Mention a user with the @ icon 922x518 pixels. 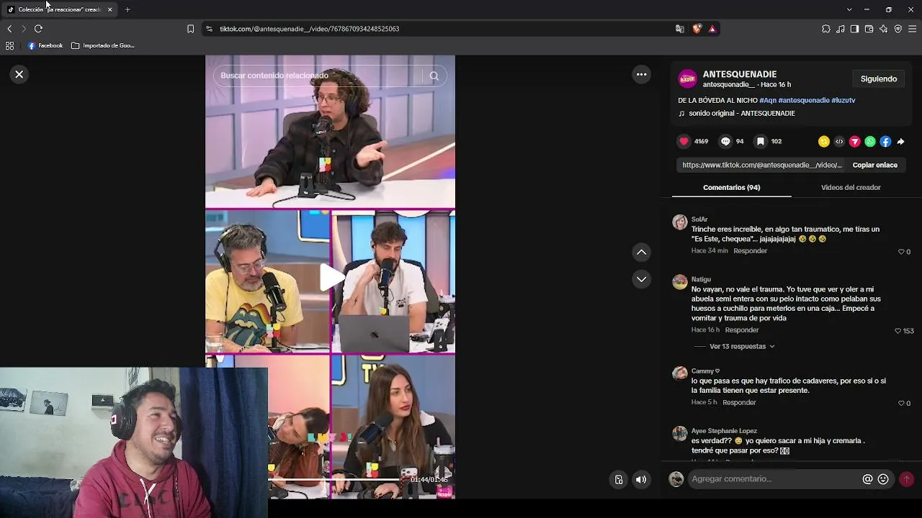point(867,479)
